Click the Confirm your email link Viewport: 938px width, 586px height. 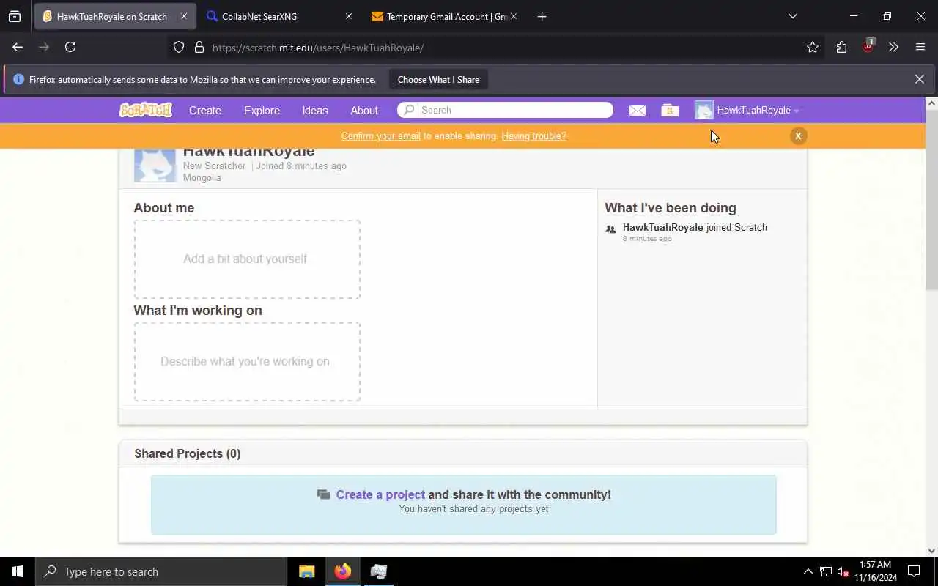[380, 136]
